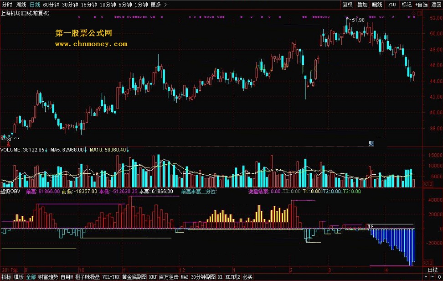443x281 pixels.
Task: Select KDJ优2 indicator tab
Action: 232,277
